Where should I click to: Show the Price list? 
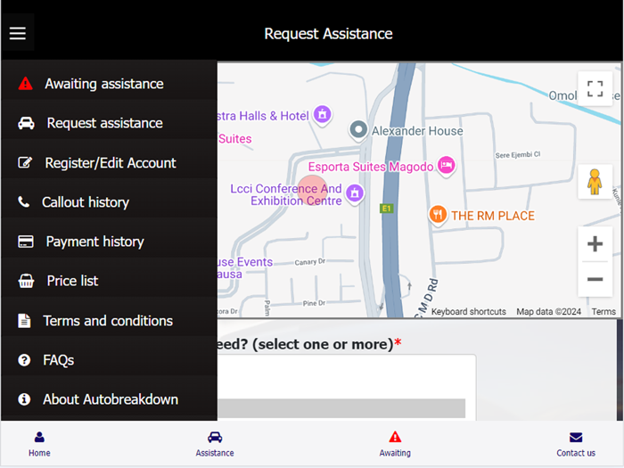109,281
